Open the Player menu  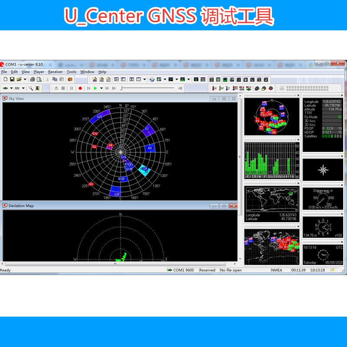click(x=39, y=72)
